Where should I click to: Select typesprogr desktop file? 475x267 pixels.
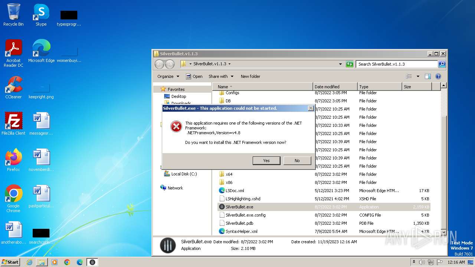(69, 17)
